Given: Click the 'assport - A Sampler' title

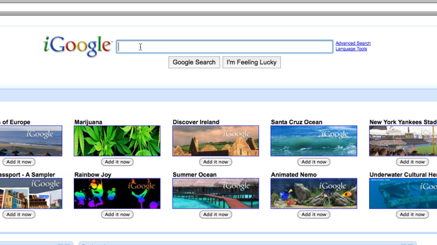Looking at the screenshot, I should coord(28,174).
